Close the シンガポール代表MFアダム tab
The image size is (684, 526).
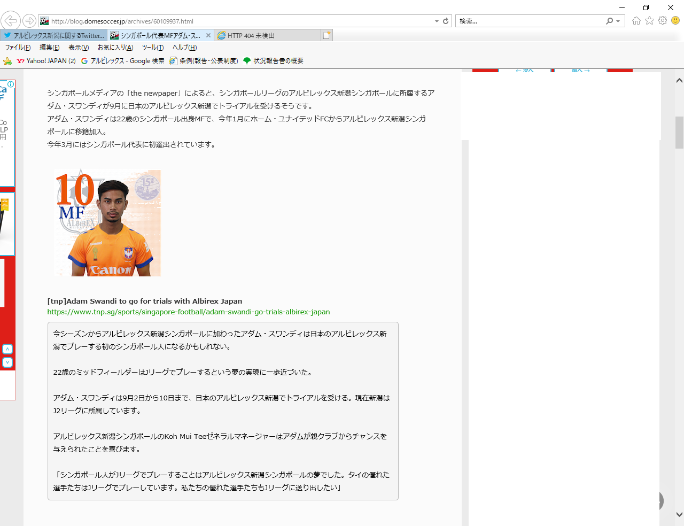pyautogui.click(x=208, y=35)
